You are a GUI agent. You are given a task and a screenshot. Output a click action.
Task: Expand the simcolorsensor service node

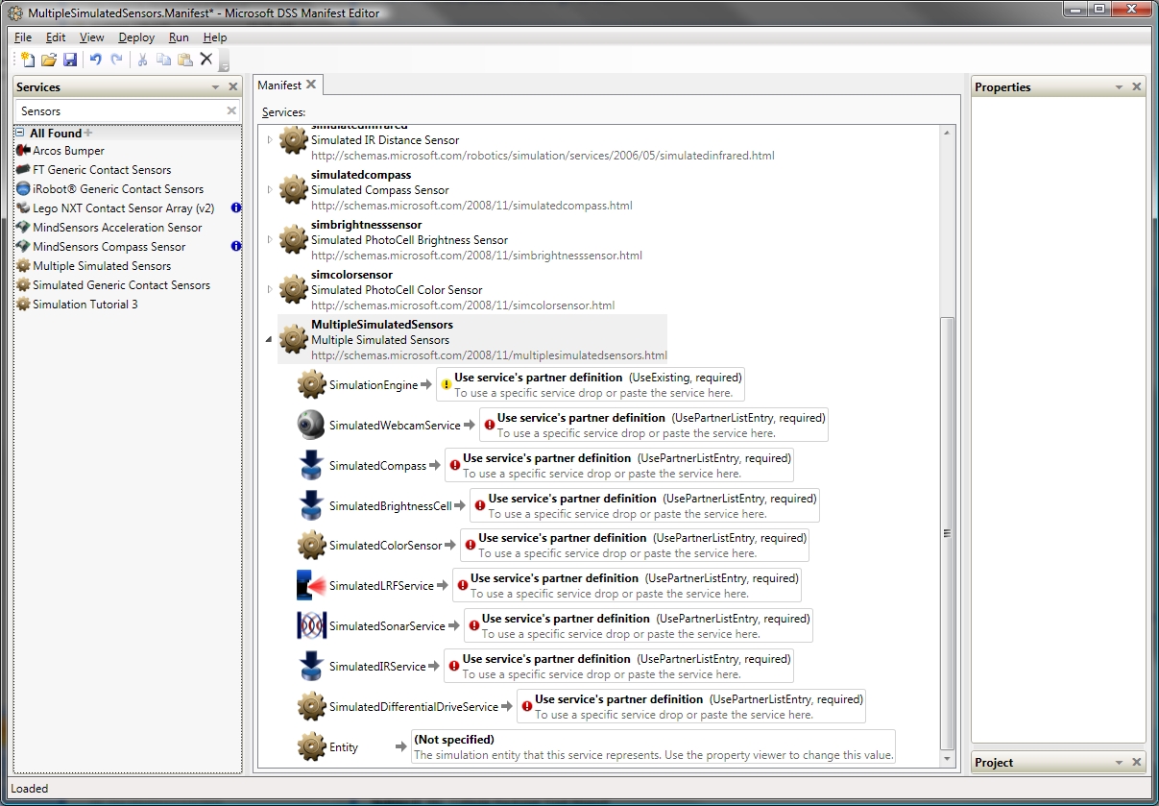pos(269,289)
